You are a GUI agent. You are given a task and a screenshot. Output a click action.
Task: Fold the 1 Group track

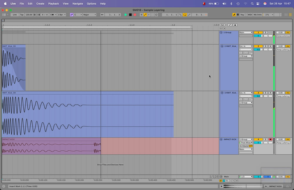point(221,32)
